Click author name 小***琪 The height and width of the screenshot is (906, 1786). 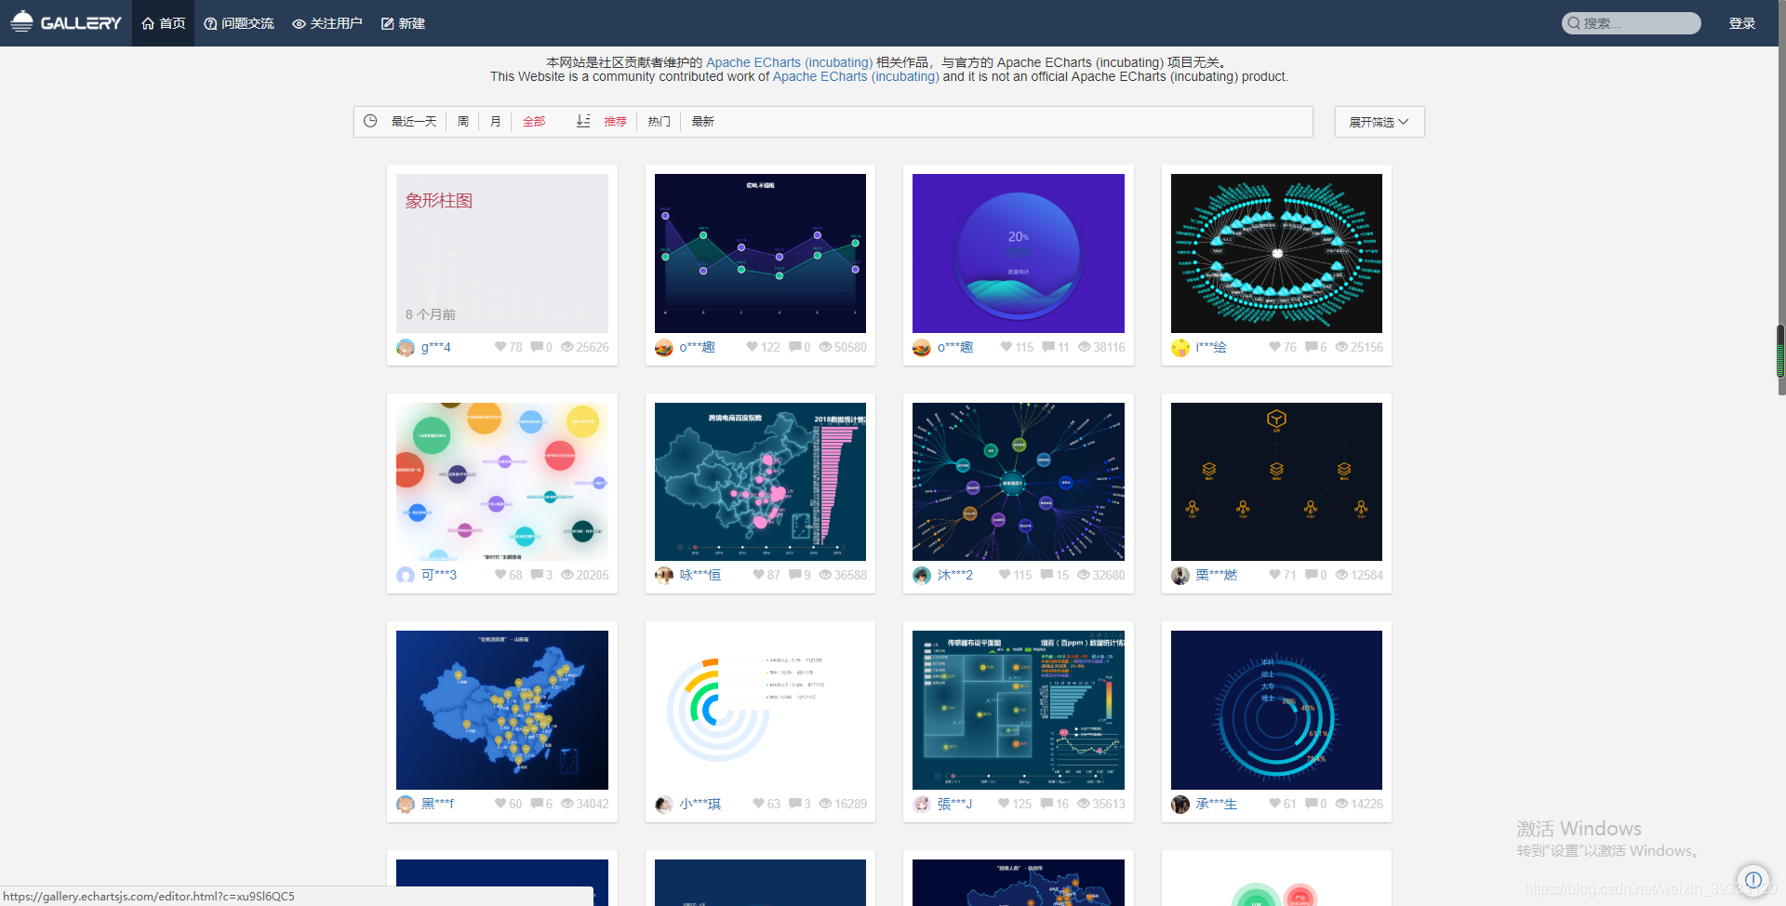tap(700, 804)
